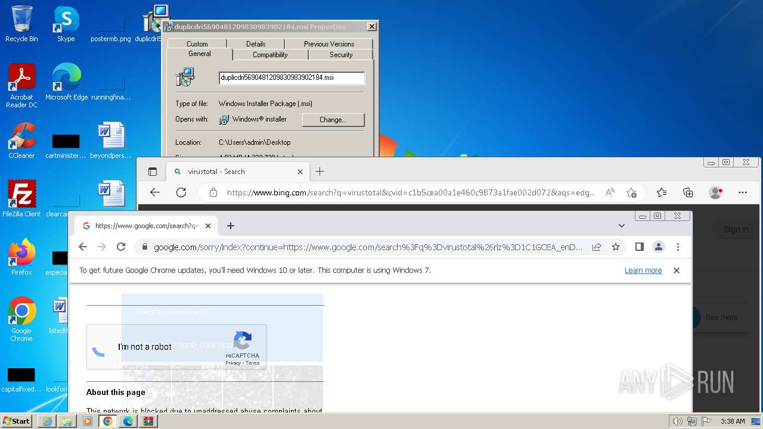Click Sign in on Bing page
The image size is (763, 429).
tap(736, 229)
